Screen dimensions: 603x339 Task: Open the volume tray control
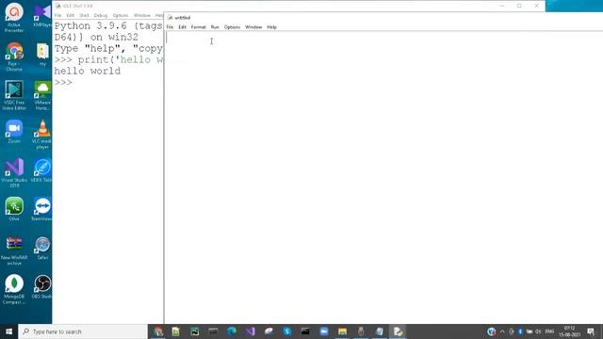[x=538, y=331]
